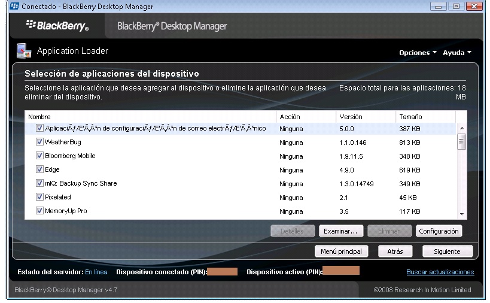
Task: Select the MemoryUp Pro row name
Action: coord(66,211)
